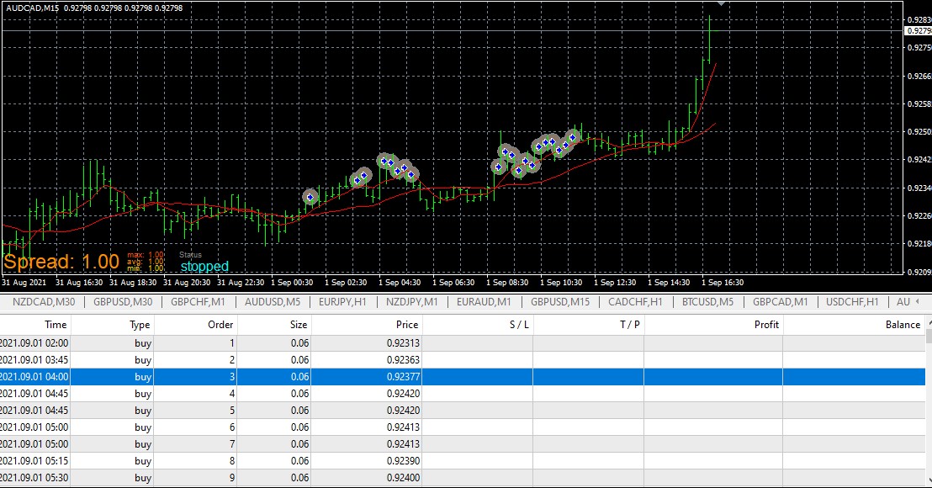Select the NZDJPY,M1 chart tab
The image size is (932, 488).
point(412,302)
